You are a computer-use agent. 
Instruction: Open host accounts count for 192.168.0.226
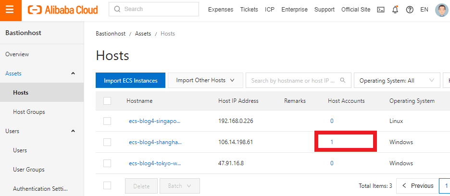coord(332,121)
